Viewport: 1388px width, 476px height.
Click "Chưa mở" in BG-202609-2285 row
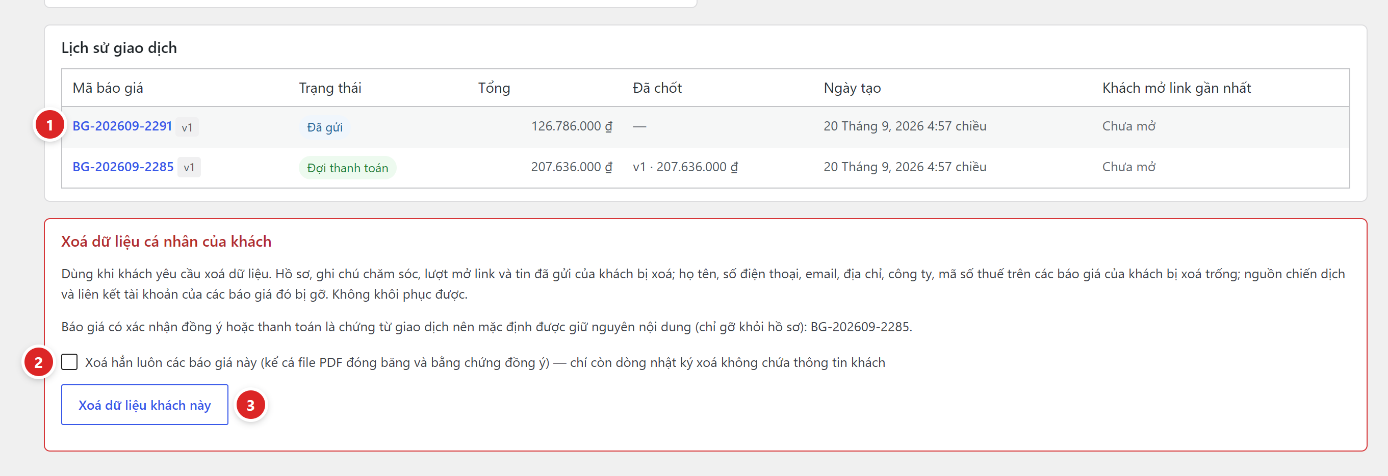pyautogui.click(x=1129, y=167)
